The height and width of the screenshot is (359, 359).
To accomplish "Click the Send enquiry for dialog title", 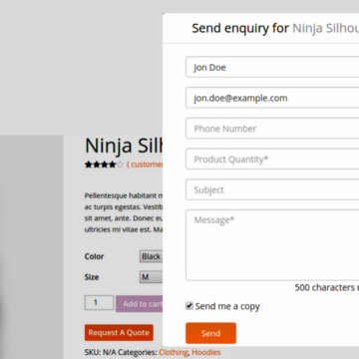I will 275,28.
